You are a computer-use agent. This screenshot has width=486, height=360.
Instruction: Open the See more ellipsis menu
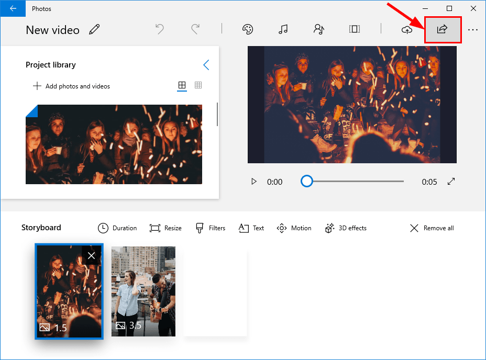(x=473, y=30)
